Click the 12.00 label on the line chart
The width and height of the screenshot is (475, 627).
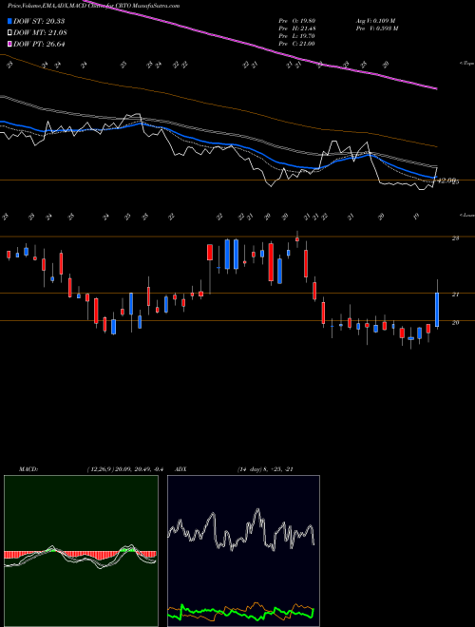(x=447, y=180)
